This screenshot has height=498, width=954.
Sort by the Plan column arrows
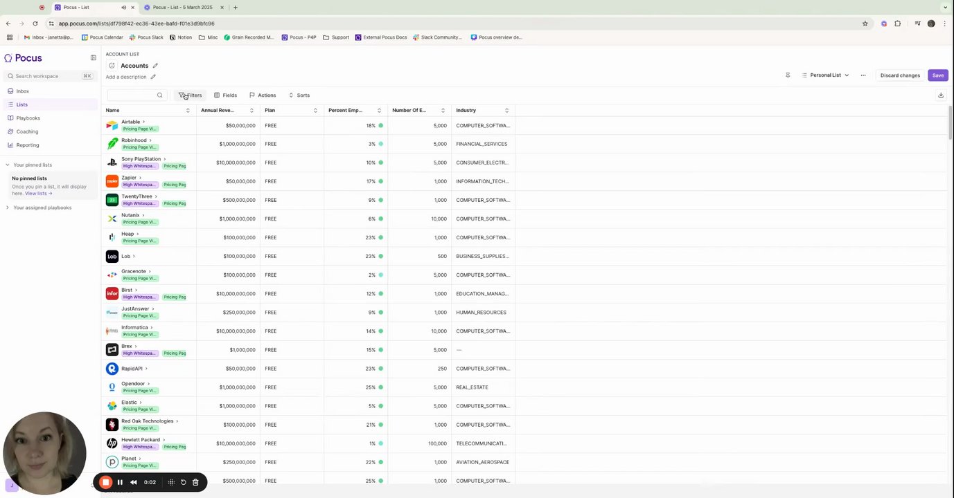315,111
